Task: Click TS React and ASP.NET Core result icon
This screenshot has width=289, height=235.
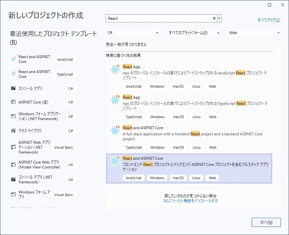Action: pos(115,130)
